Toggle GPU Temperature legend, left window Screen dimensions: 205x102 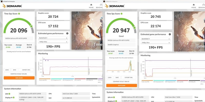[68, 80]
